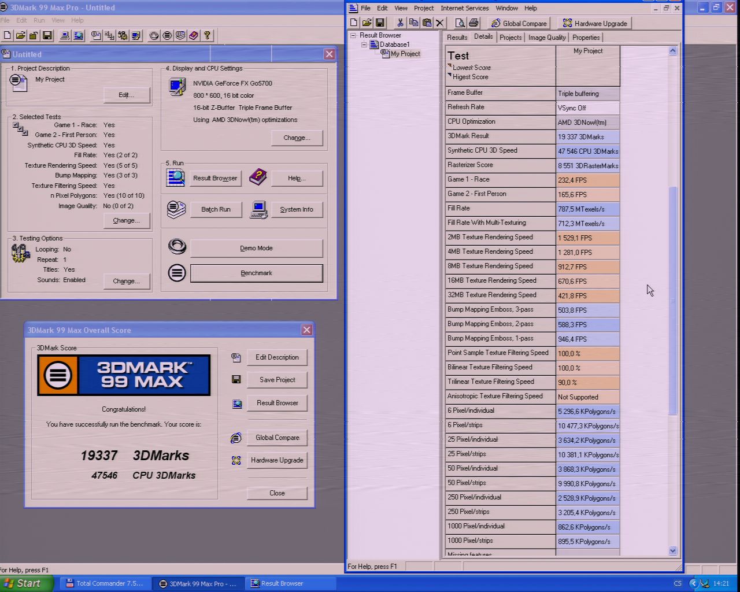Click Edit Description button in Overall Score dialog
The height and width of the screenshot is (592, 740).
[277, 357]
